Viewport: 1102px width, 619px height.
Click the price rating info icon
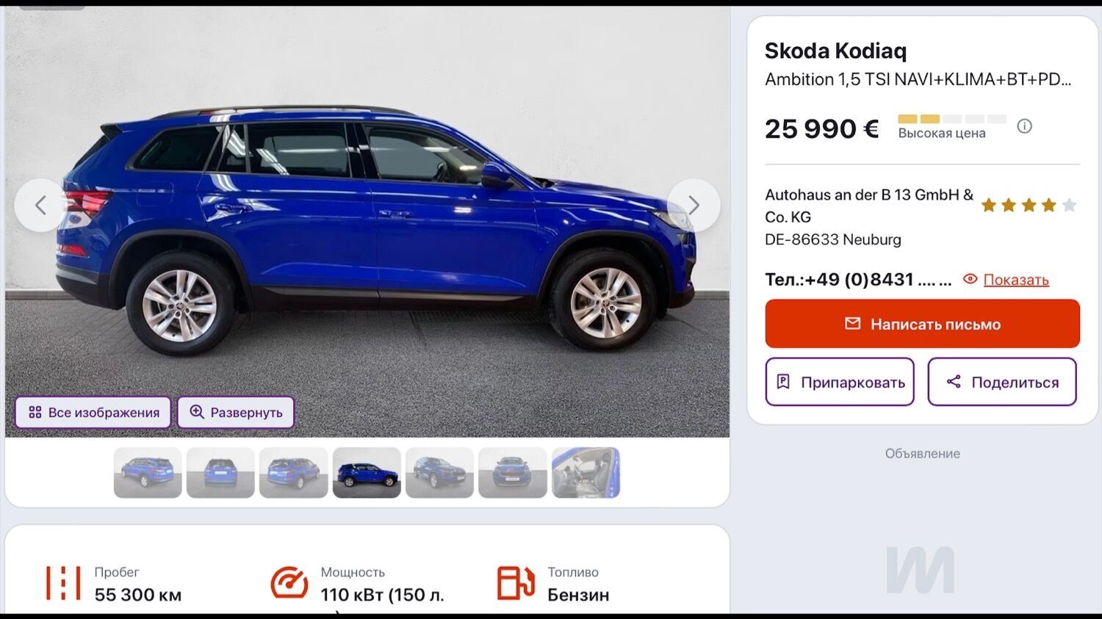tap(1024, 126)
